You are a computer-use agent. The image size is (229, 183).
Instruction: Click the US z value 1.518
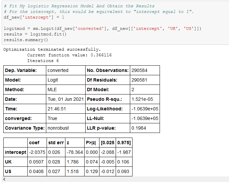[x=75, y=171]
